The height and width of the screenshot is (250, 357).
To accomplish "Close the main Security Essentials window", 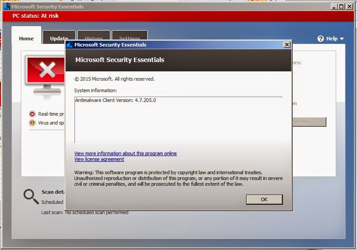I will pyautogui.click(x=349, y=6).
